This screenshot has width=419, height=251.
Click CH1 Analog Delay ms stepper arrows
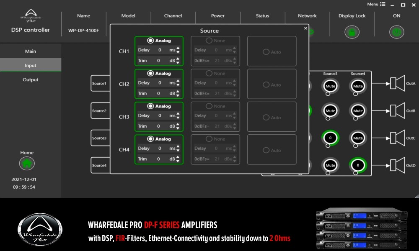[178, 50]
